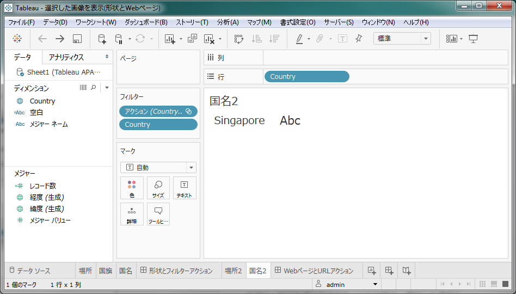The height and width of the screenshot is (294, 516).
Task: Clear the sheet toolbar icon
Action: pyautogui.click(x=210, y=39)
